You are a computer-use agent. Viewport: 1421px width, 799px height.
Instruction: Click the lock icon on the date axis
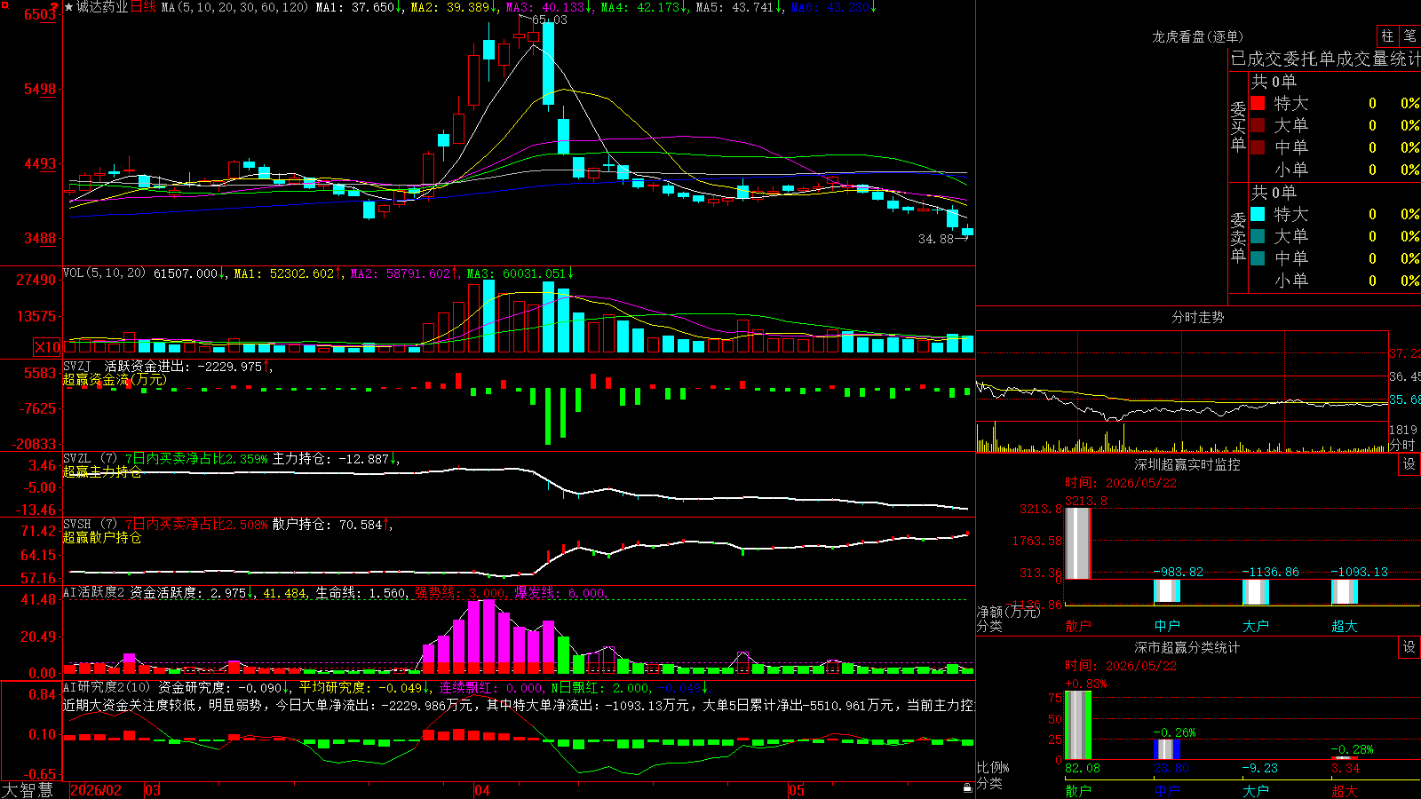pos(967,788)
